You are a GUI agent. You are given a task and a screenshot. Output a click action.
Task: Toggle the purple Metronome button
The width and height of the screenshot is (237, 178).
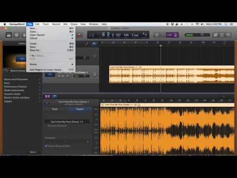(x=176, y=35)
